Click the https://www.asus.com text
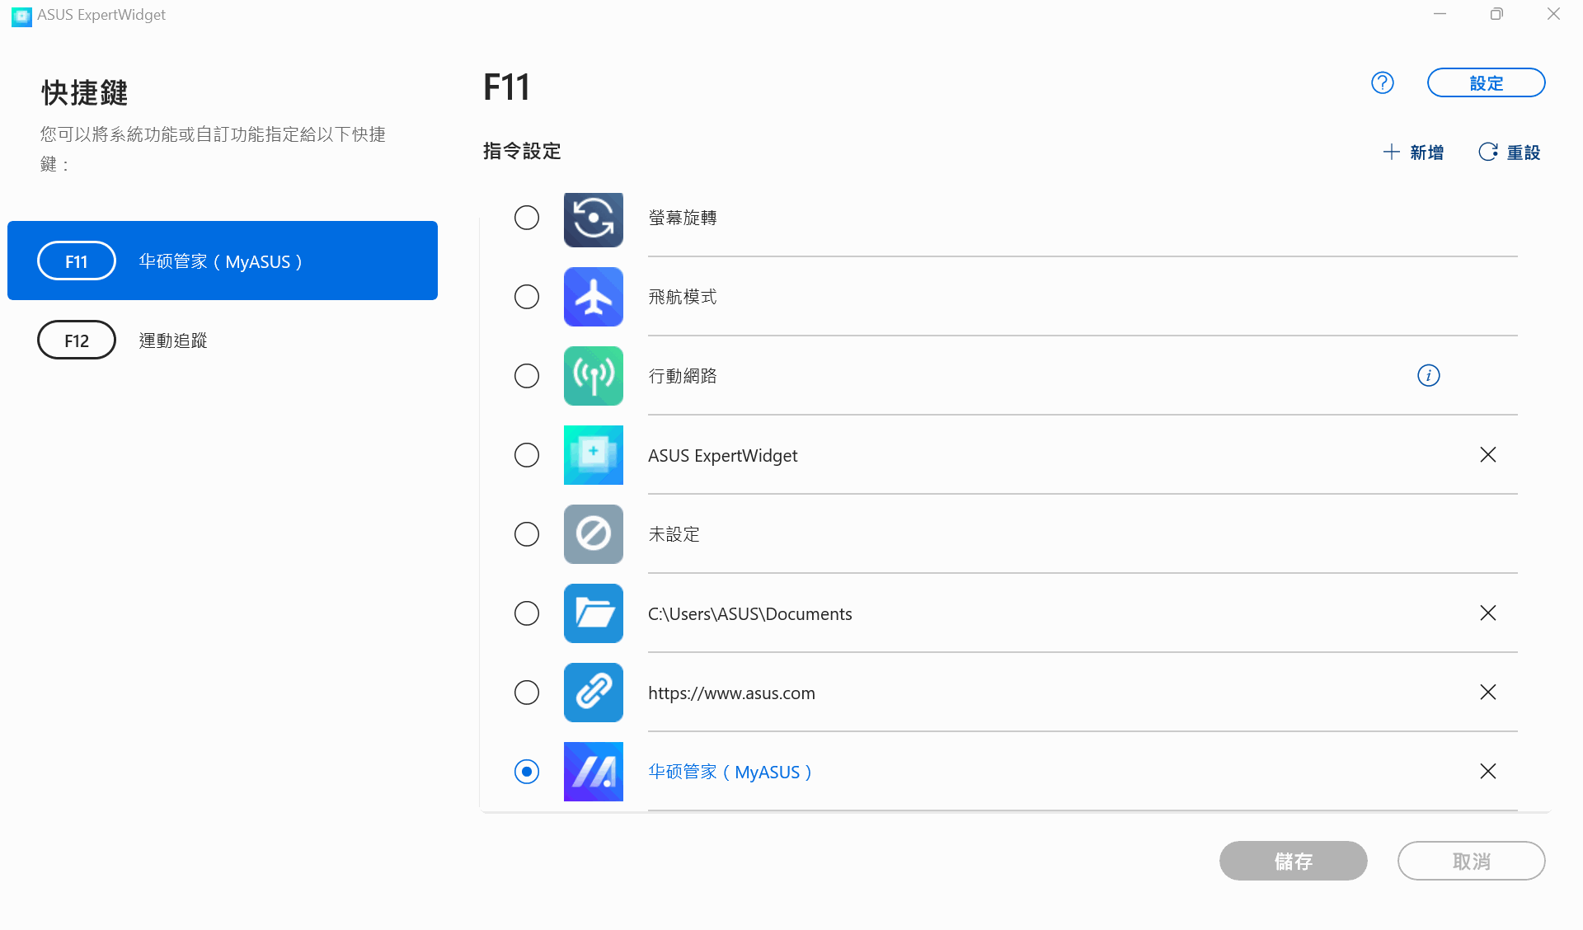Viewport: 1583px width, 930px height. (x=731, y=693)
